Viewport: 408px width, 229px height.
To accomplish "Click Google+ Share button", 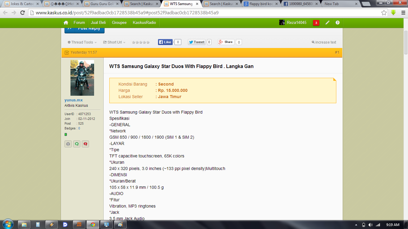I will point(226,42).
